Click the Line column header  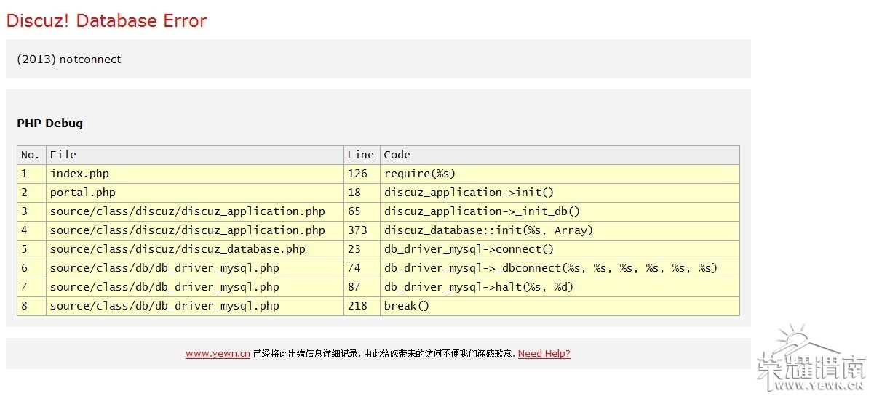(x=360, y=155)
